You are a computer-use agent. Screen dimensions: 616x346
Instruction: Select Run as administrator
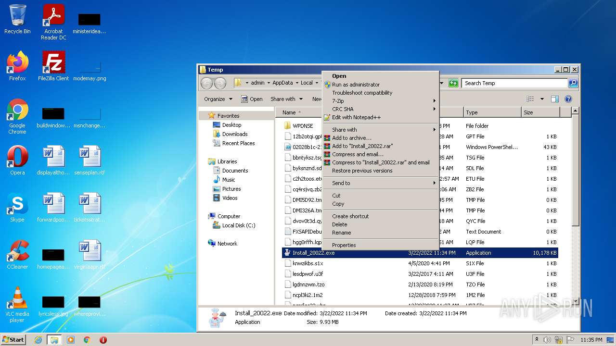tap(380, 85)
